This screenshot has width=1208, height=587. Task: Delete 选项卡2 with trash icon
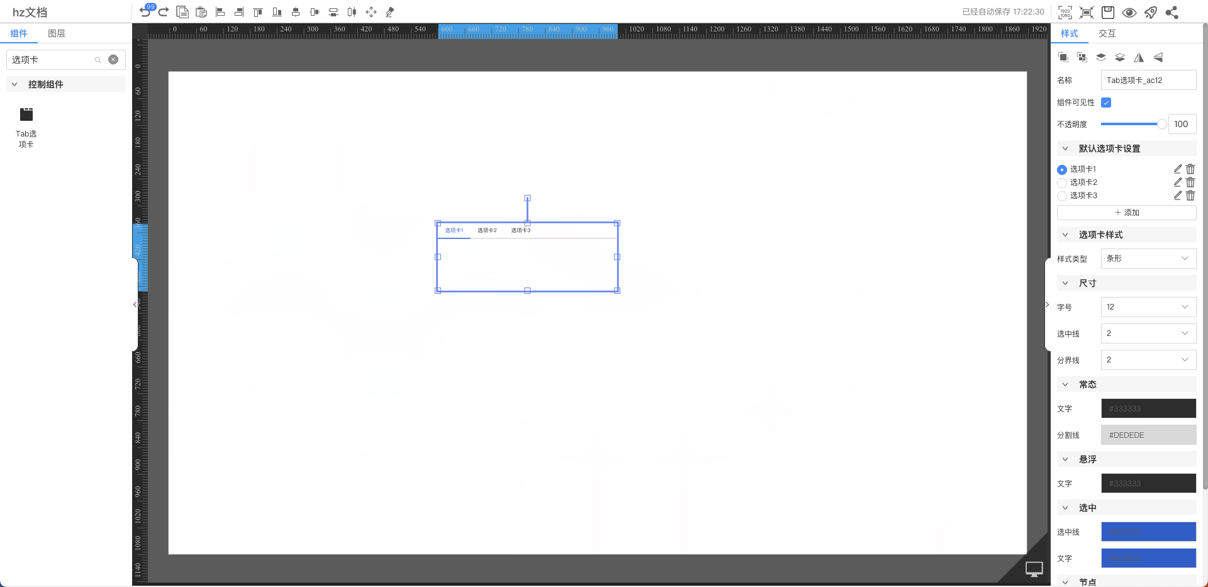[1190, 182]
